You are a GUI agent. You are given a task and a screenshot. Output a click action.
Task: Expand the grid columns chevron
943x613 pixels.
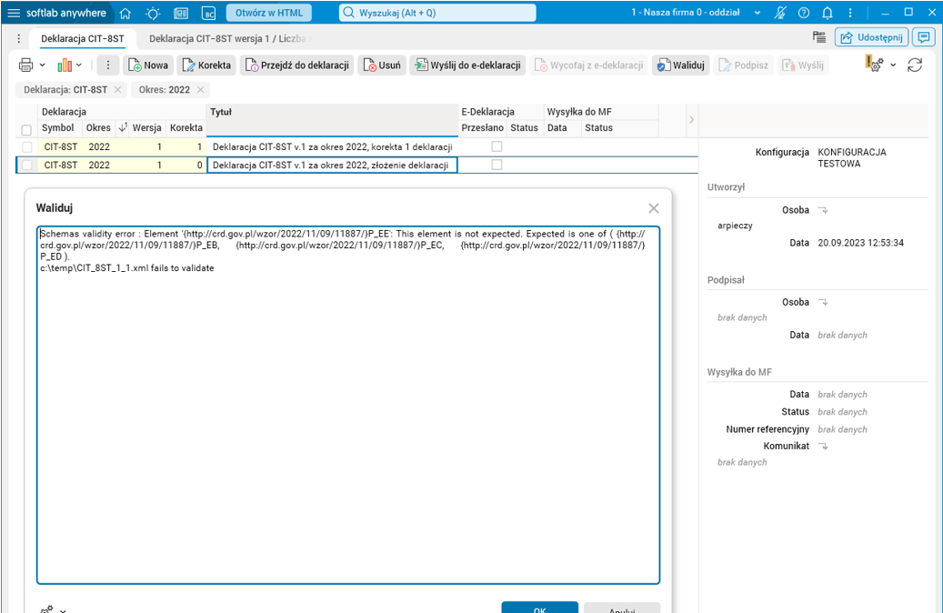coord(691,120)
